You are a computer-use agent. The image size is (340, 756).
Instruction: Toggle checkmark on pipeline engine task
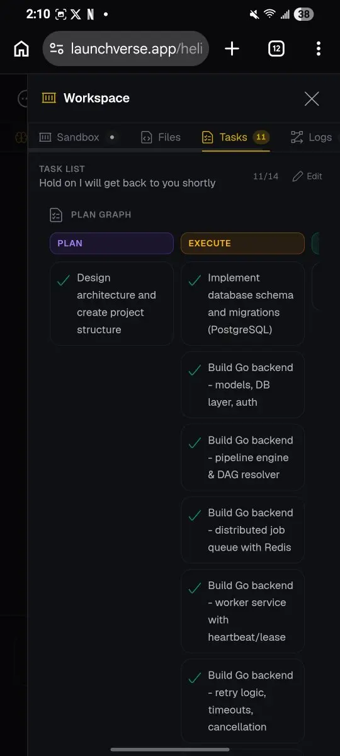point(195,443)
